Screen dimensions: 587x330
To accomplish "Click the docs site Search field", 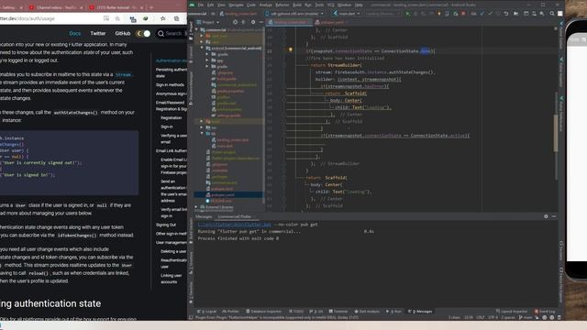I will coord(172,34).
